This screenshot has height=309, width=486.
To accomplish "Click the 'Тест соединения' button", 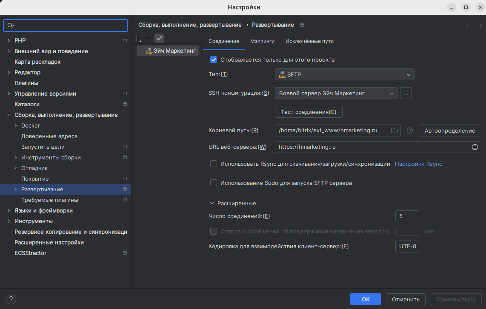I will [309, 112].
